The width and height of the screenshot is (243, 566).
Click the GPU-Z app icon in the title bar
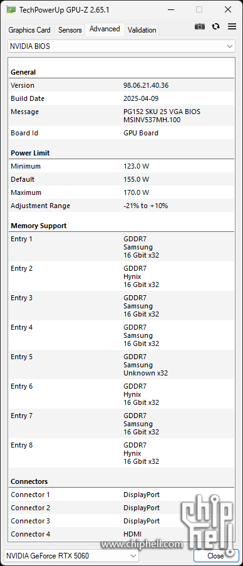tap(11, 10)
